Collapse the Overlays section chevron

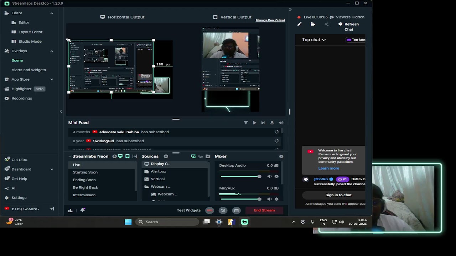pos(52,51)
